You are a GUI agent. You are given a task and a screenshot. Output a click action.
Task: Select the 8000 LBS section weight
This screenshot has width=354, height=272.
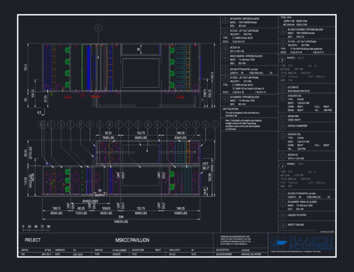[57, 213]
